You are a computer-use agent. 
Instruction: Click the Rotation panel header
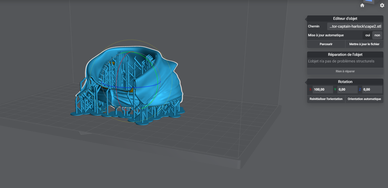pyautogui.click(x=345, y=82)
